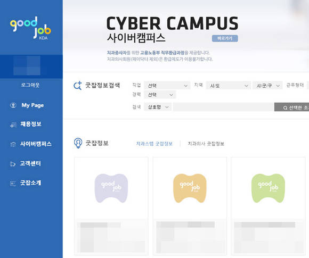
Task: Click the 사이버캠퍼스 building icon
Action: [13, 144]
